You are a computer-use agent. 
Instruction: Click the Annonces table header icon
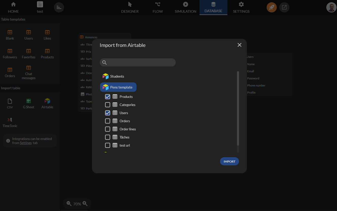tap(82, 37)
